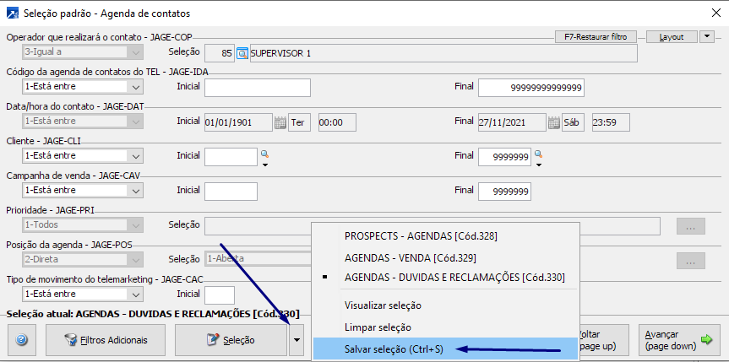Open dropdown arrow next to Layout button
Image resolution: width=729 pixels, height=362 pixels.
(x=707, y=37)
